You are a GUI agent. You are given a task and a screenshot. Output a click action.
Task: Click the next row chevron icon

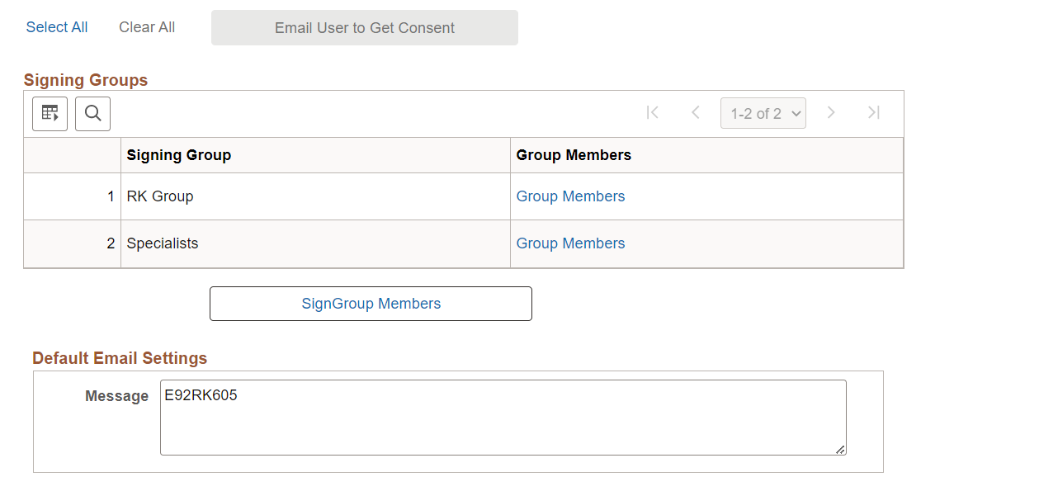[x=831, y=112]
